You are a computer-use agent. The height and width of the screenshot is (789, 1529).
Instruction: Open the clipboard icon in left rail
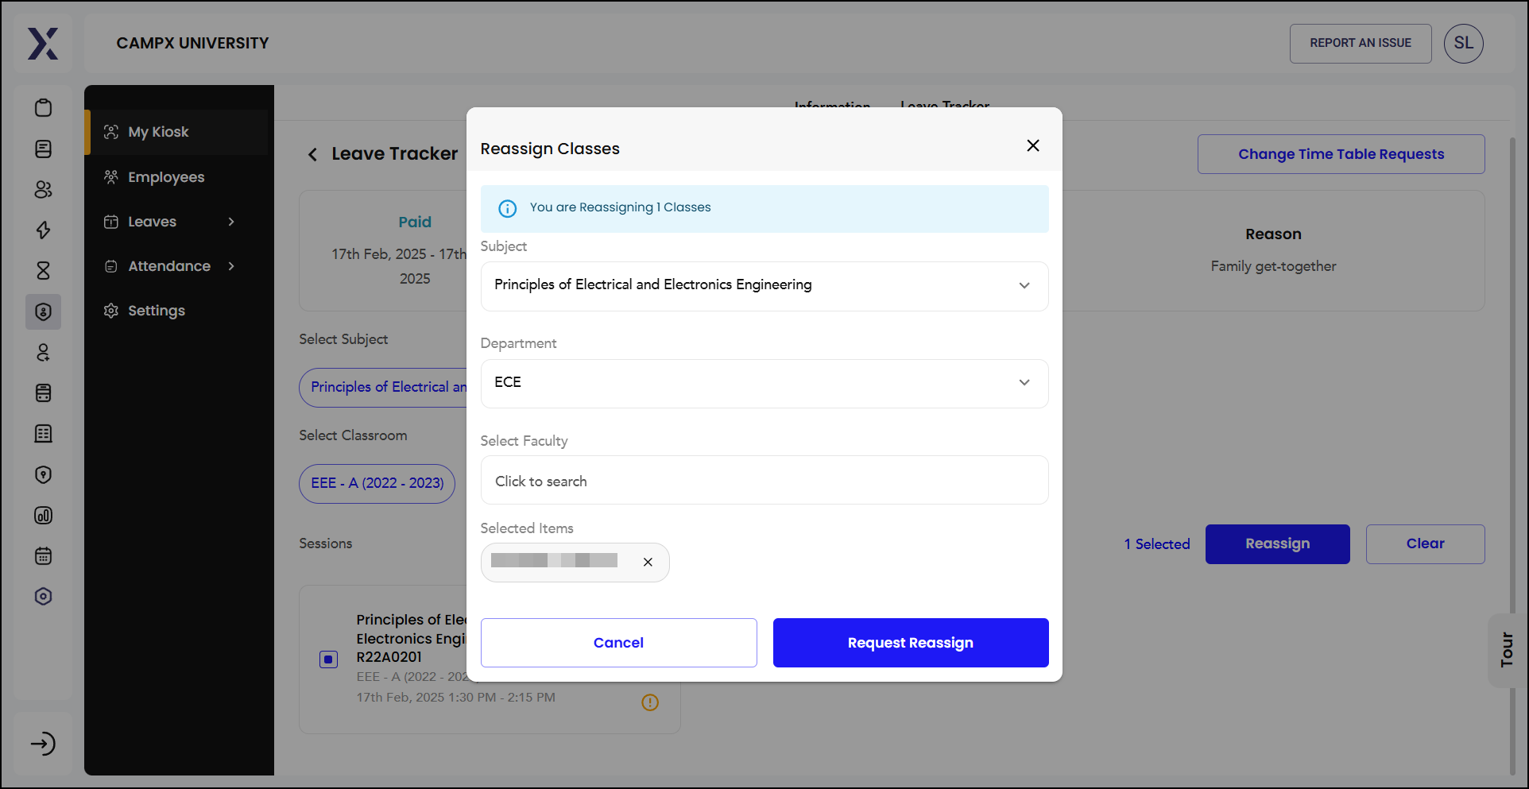tap(44, 108)
